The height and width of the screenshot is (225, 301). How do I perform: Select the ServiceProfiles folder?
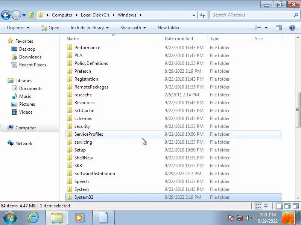coord(173,134)
